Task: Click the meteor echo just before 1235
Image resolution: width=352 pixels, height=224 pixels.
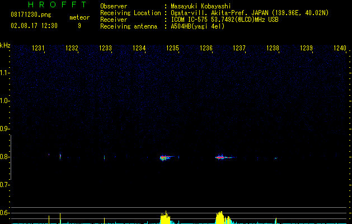Action: pyautogui.click(x=166, y=157)
